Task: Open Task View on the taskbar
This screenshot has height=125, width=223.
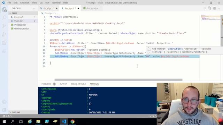Action: (x=21, y=122)
